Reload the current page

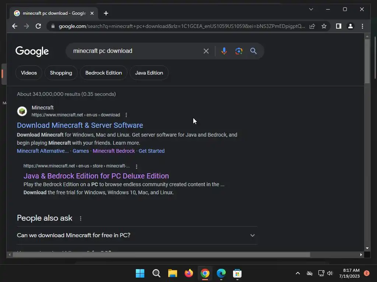(x=38, y=26)
